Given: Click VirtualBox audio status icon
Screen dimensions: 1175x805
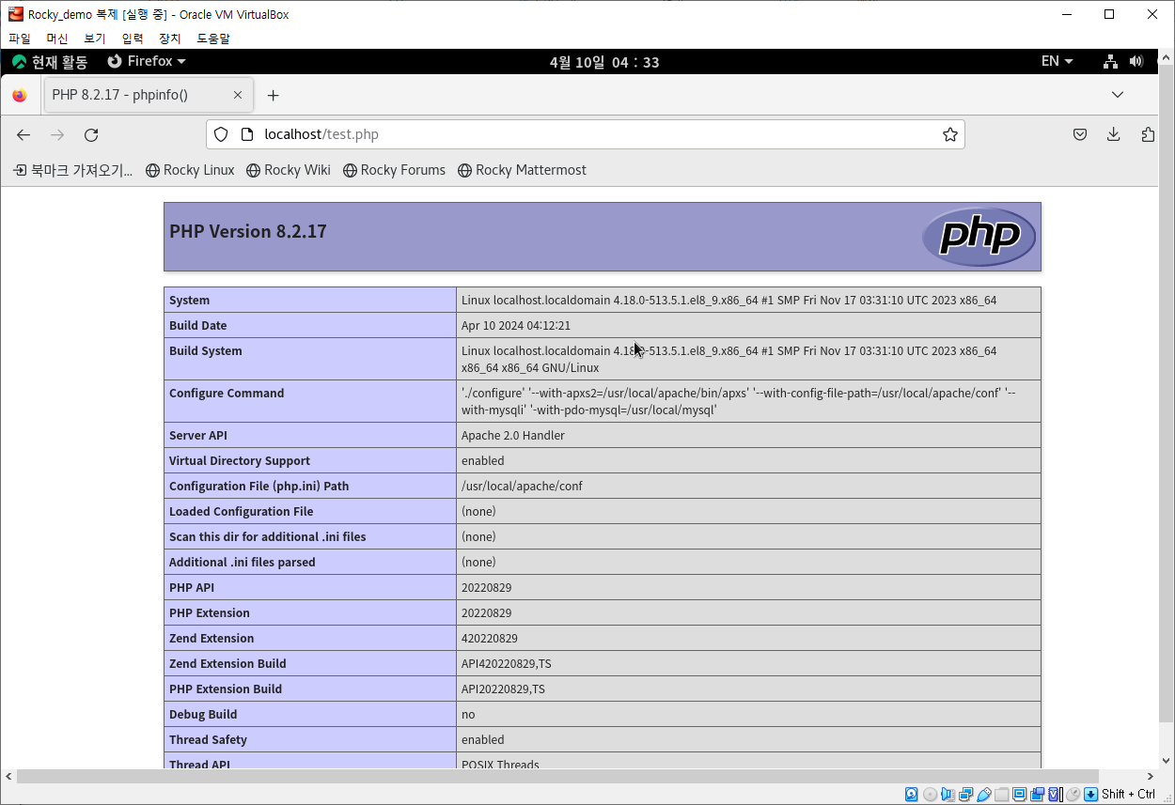Looking at the screenshot, I should pyautogui.click(x=948, y=795).
